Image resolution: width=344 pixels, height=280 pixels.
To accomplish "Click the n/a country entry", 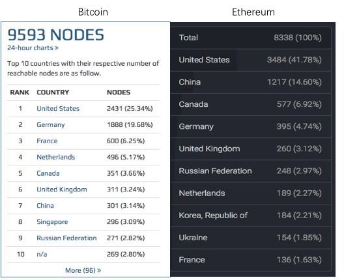I will 42,254.
